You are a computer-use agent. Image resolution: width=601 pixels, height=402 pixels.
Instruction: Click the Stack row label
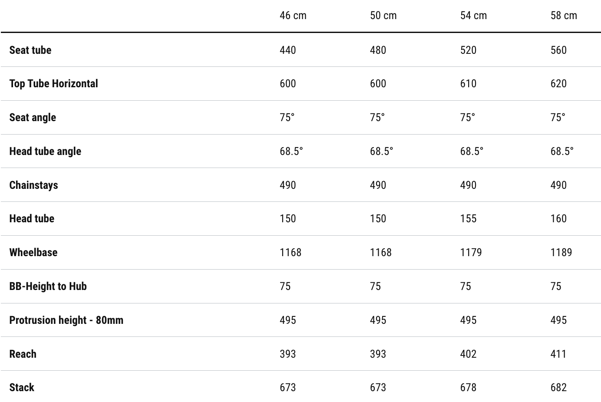pos(22,387)
